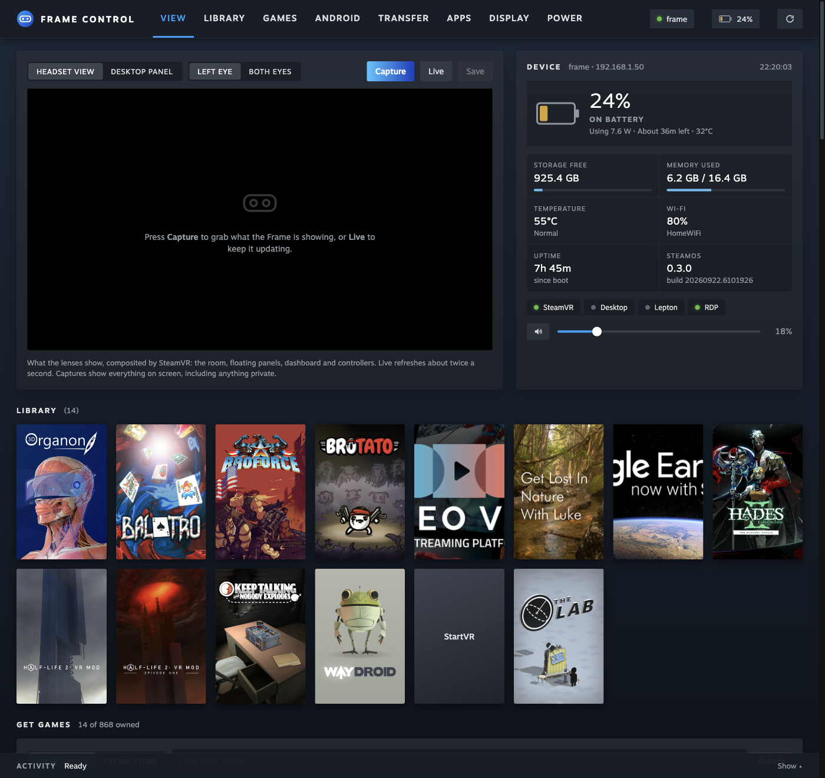Open the VIEW tab
The width and height of the screenshot is (825, 778).
pos(173,18)
